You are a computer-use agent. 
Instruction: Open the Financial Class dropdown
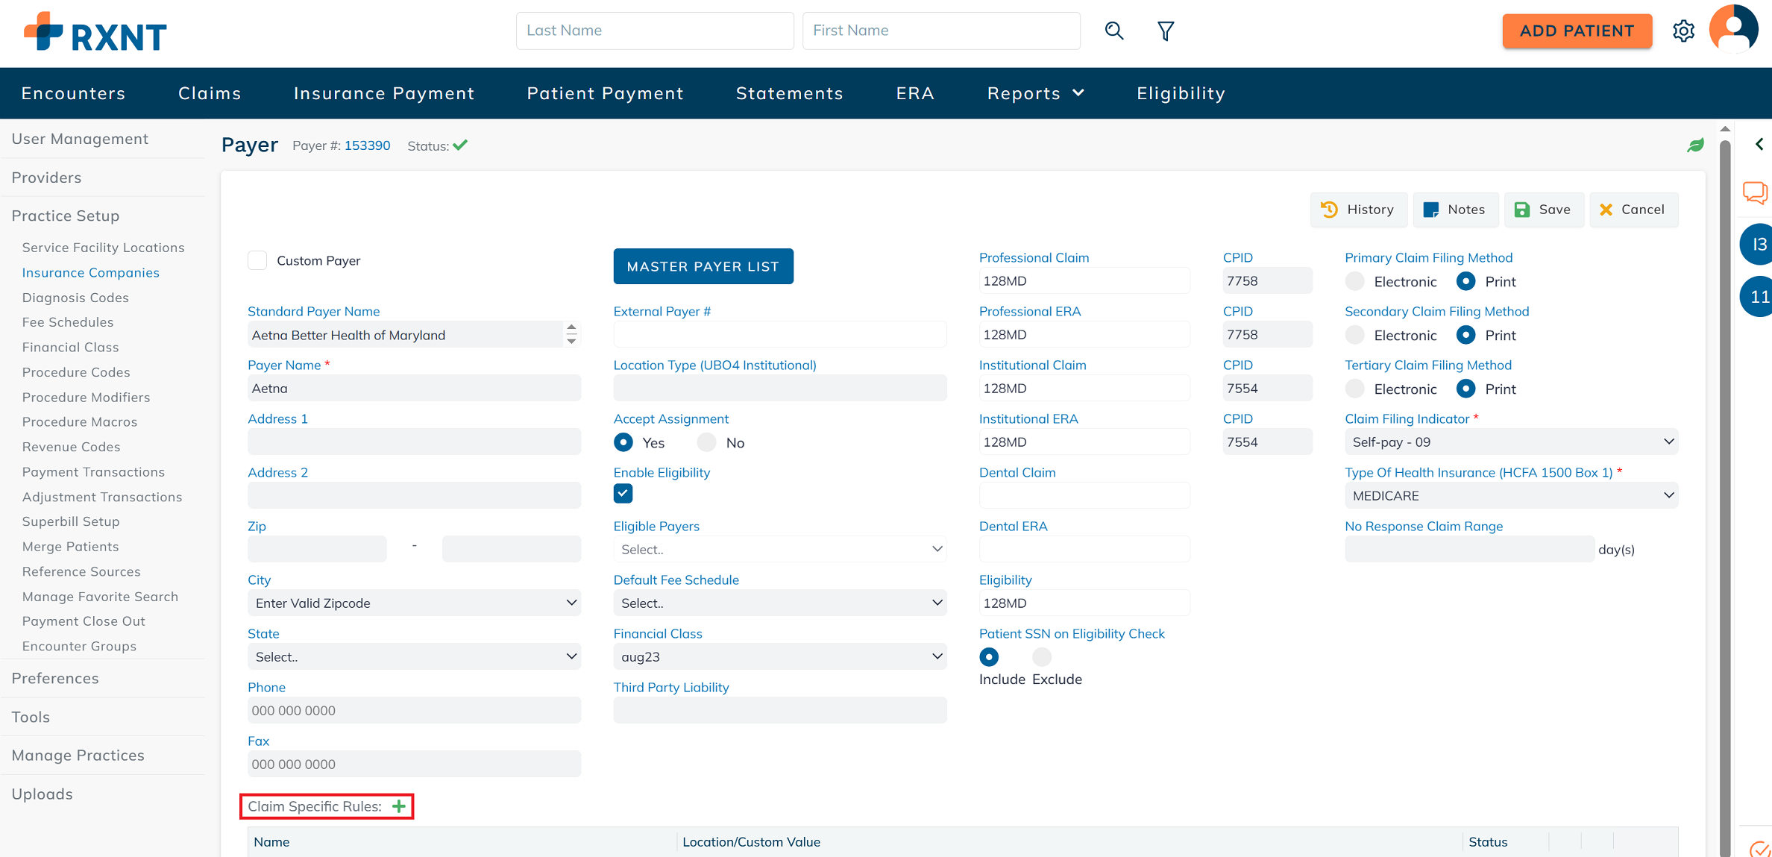click(779, 656)
